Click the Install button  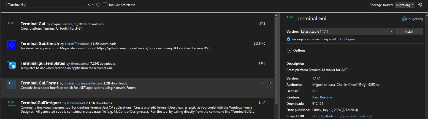tap(409, 32)
